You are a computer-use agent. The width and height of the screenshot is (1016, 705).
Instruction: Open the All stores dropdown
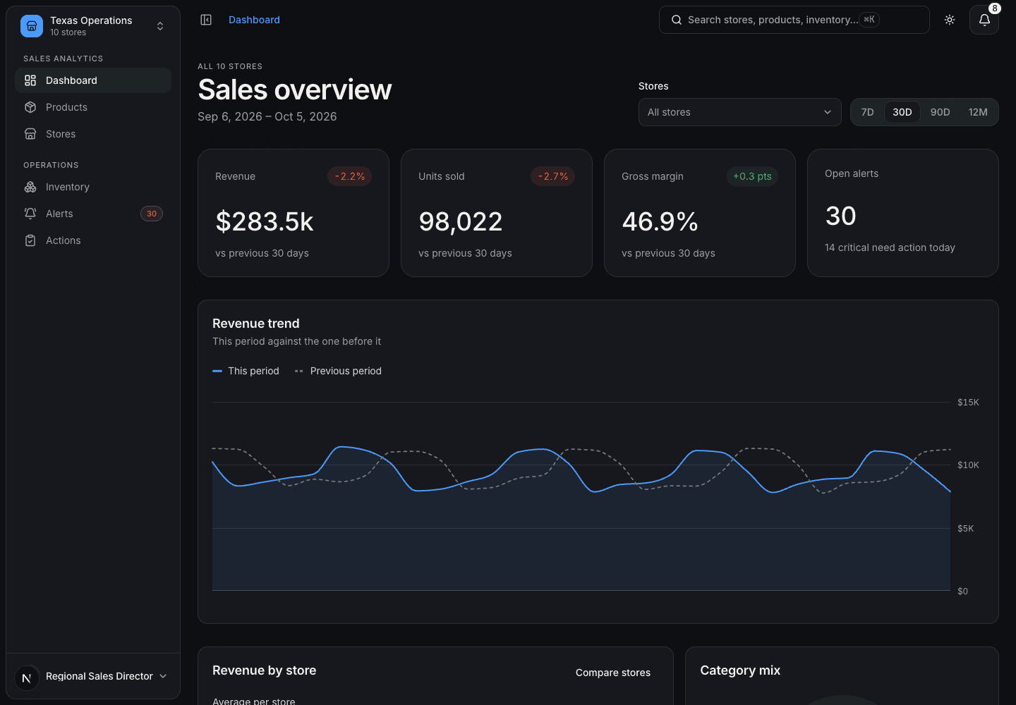pyautogui.click(x=739, y=112)
